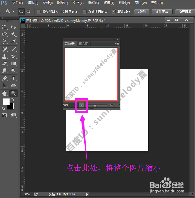The width and height of the screenshot is (195, 198).
Task: Select the Hand tool
Action: (4, 94)
